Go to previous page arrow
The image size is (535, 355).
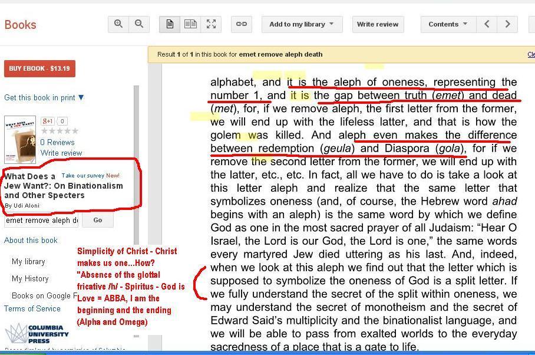(487, 24)
